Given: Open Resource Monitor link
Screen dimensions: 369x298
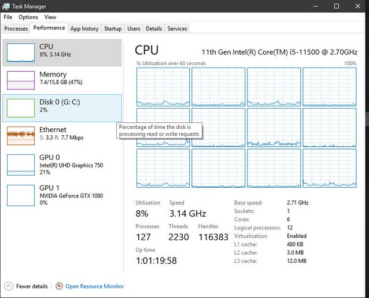Looking at the screenshot, I should pyautogui.click(x=94, y=286).
